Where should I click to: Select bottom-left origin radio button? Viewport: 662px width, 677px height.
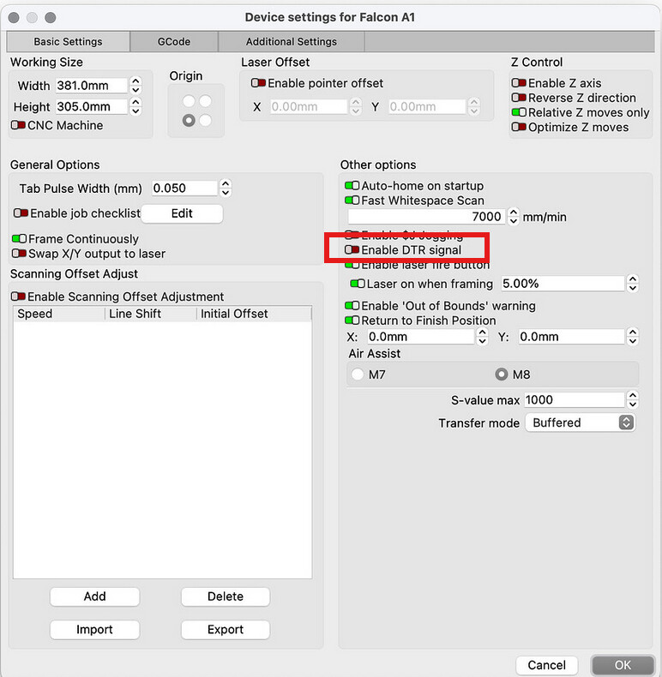(189, 120)
